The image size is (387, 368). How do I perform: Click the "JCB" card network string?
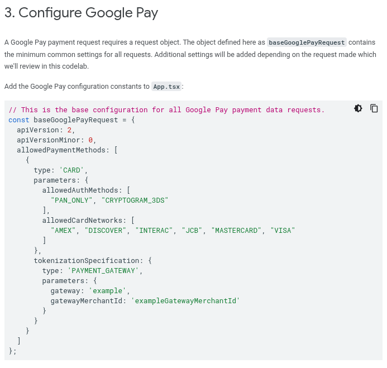pyautogui.click(x=192, y=231)
